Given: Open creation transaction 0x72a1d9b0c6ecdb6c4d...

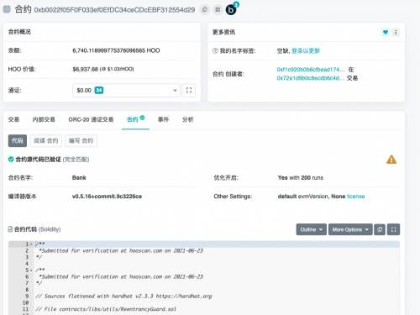Looking at the screenshot, I should [311, 78].
